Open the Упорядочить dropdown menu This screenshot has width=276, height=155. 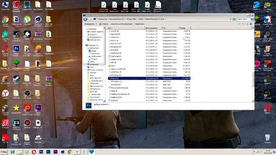[x=91, y=24]
